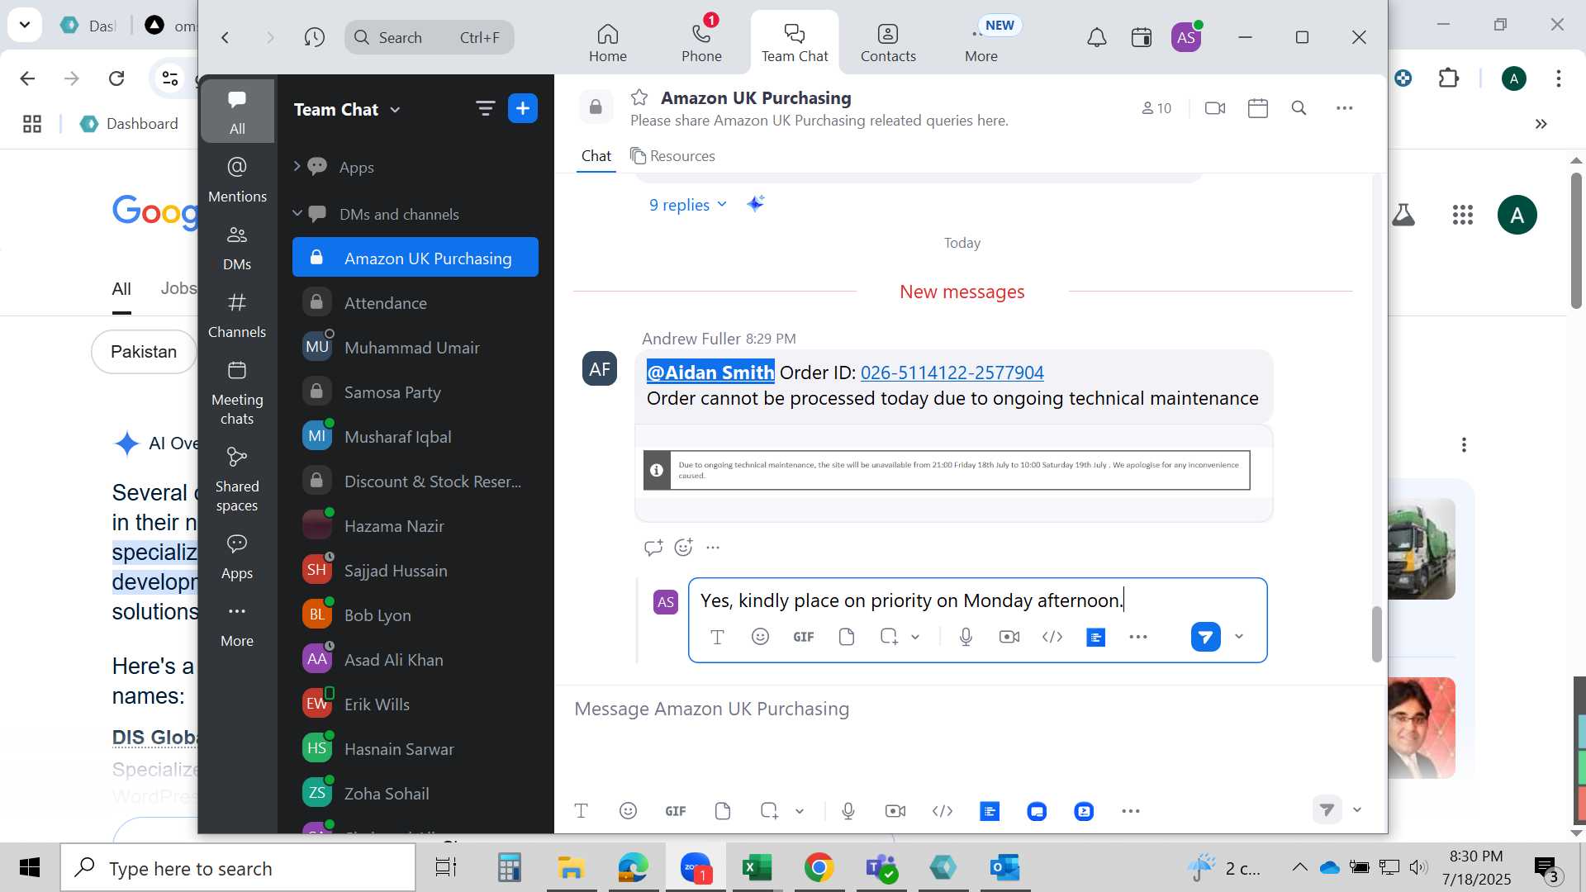Viewport: 1586px width, 892px height.
Task: Open chat with Bob Lyon
Action: coord(415,615)
